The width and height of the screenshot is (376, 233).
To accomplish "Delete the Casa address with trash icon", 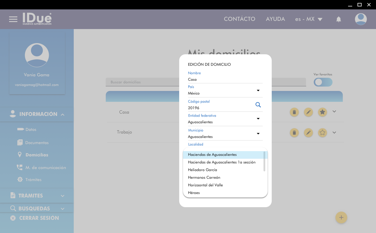I will click(294, 112).
